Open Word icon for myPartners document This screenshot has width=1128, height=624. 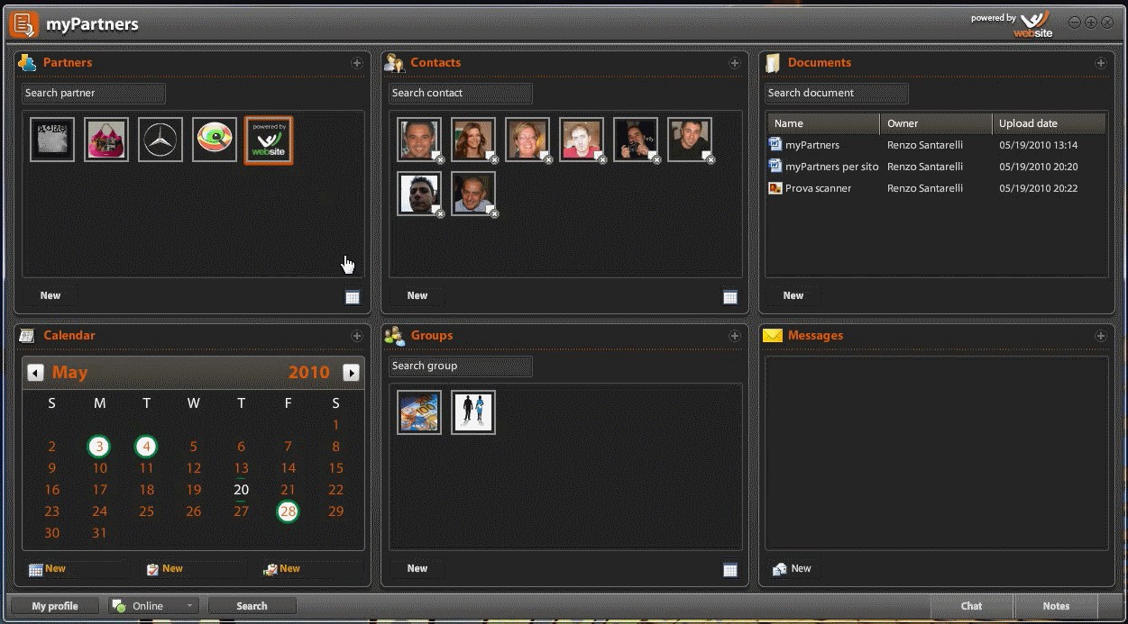coord(775,144)
